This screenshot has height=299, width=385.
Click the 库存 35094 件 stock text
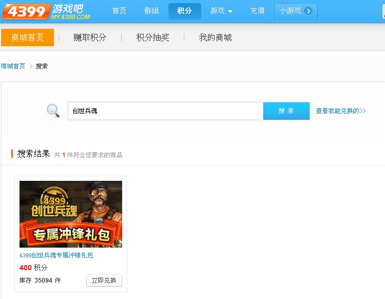coord(40,281)
